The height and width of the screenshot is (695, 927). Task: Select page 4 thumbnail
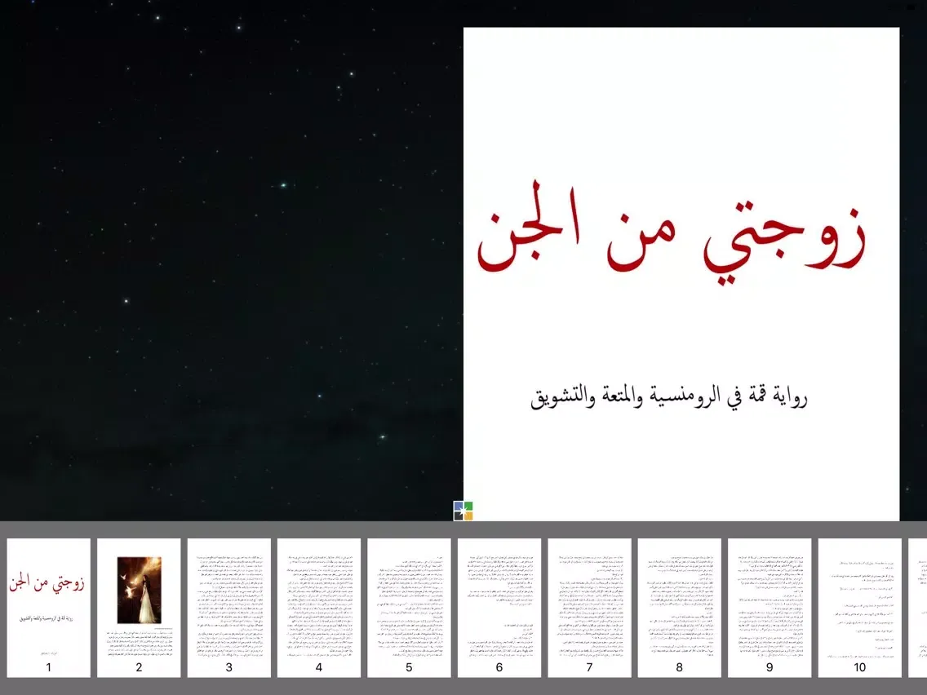[x=318, y=608]
